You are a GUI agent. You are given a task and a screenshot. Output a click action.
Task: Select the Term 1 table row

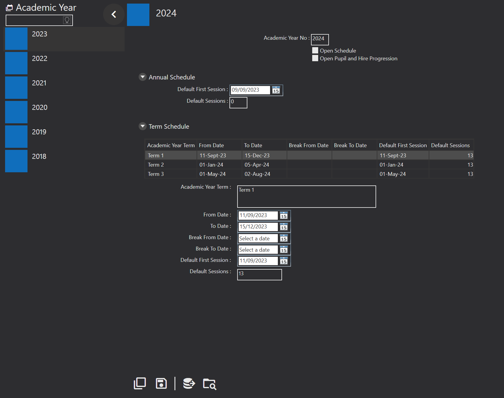coord(310,155)
